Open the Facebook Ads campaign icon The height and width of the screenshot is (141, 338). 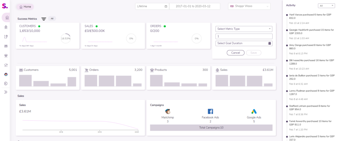(210, 111)
